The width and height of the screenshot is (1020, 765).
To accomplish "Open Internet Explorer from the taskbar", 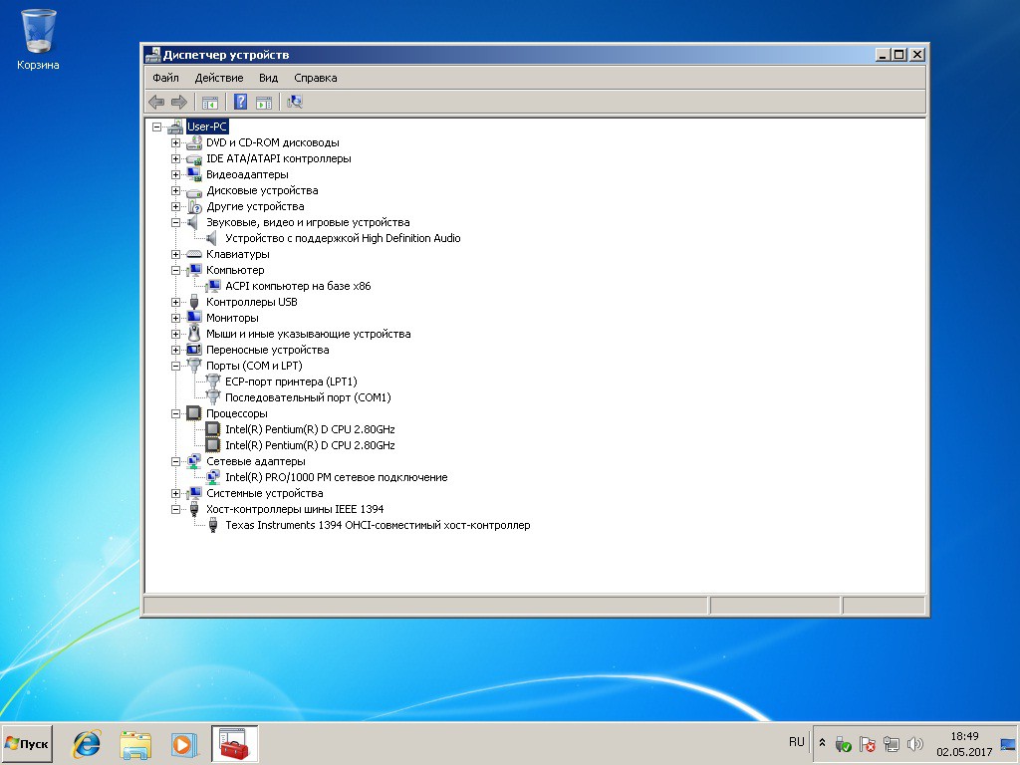I will click(x=87, y=743).
